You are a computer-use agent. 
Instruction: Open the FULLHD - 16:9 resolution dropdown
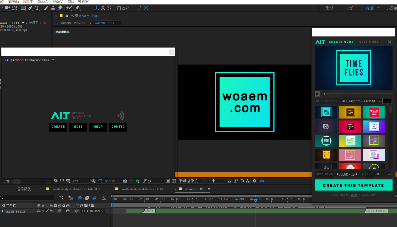(x=350, y=174)
